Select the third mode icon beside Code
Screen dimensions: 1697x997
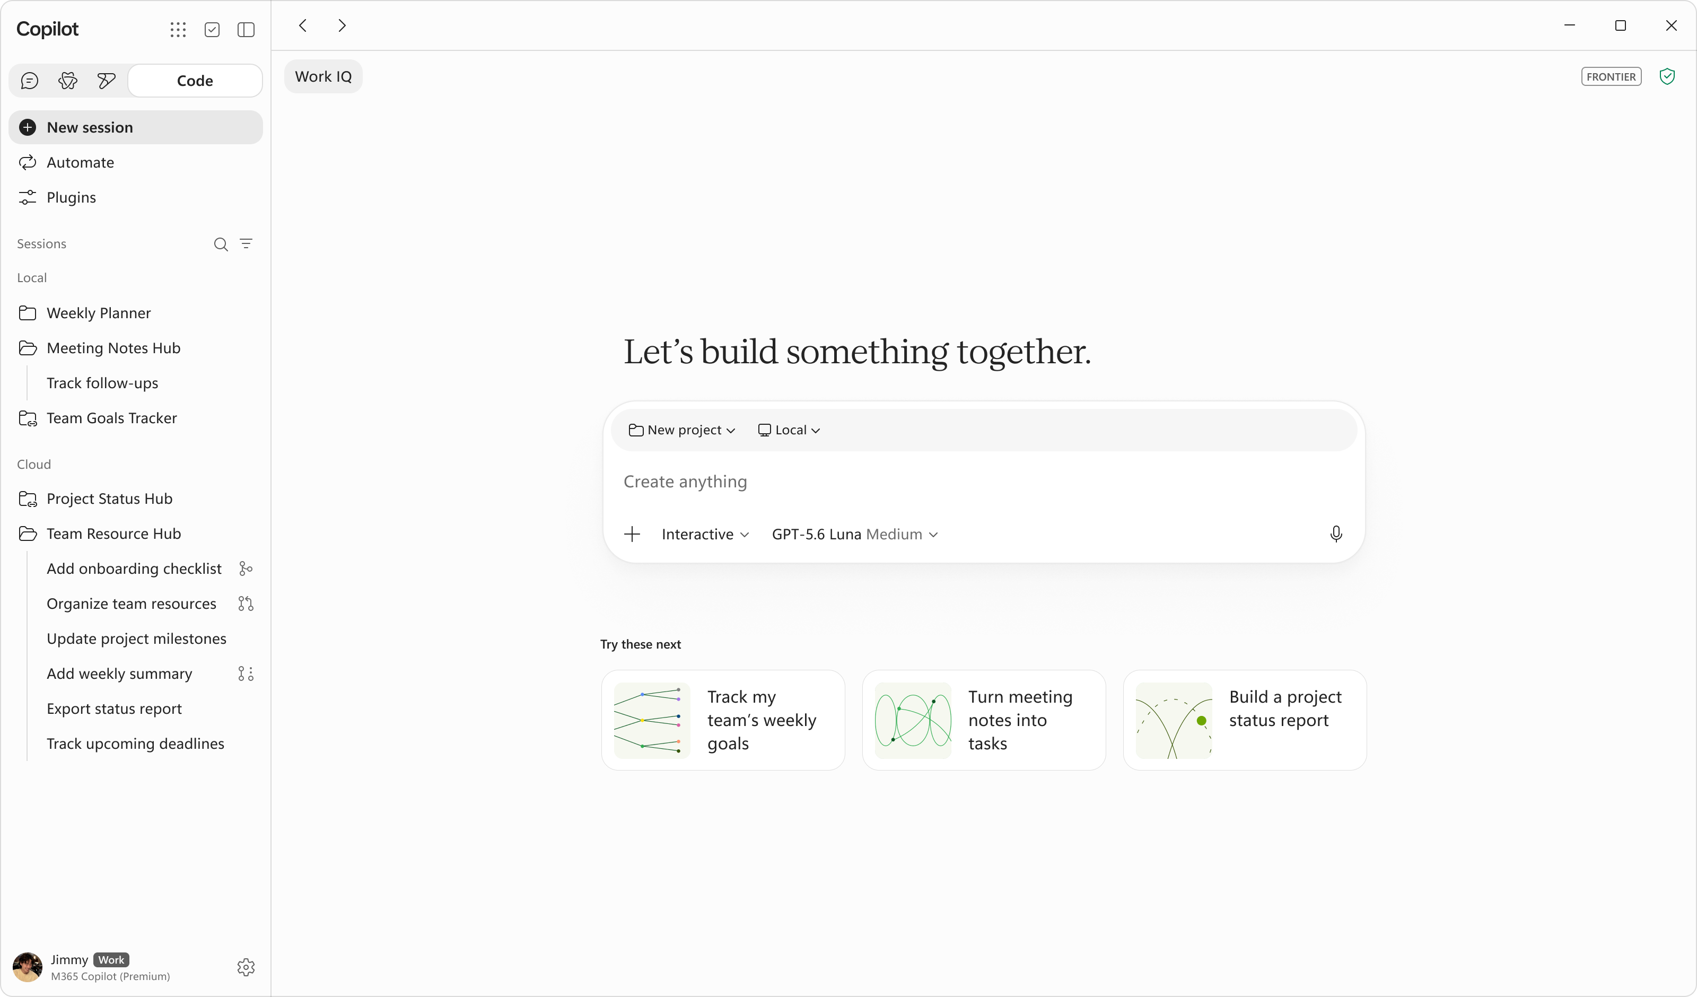pos(107,81)
